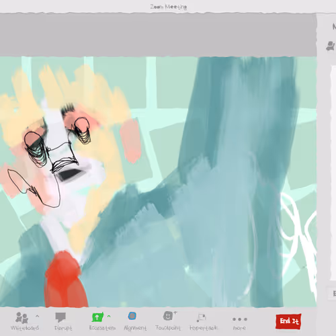Click the Touchpoint text label
Image resolution: width=336 pixels, height=336 pixels.
tap(168, 328)
